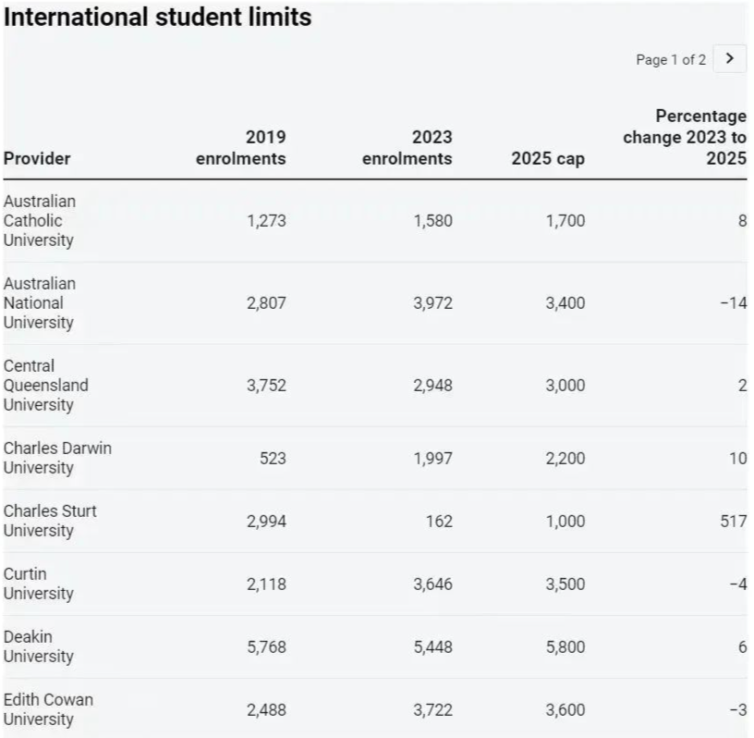Sort by Provider column header

click(37, 158)
